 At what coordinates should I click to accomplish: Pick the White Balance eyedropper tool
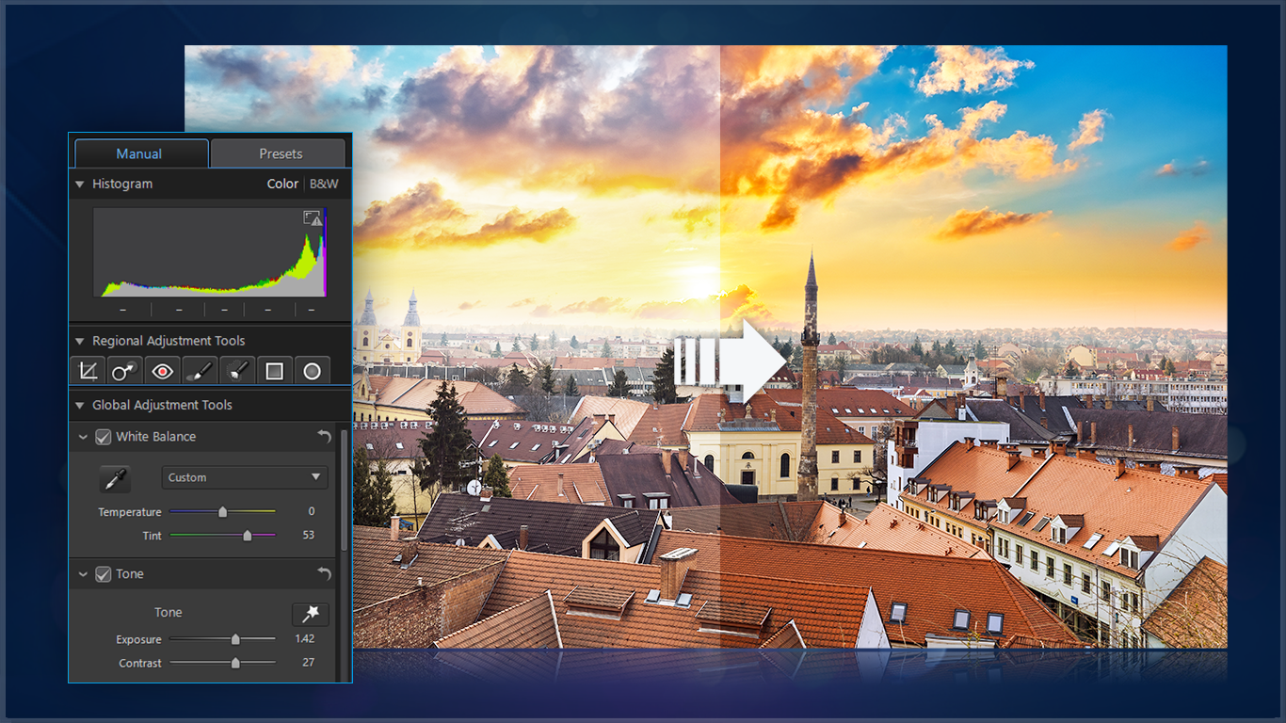(x=115, y=479)
